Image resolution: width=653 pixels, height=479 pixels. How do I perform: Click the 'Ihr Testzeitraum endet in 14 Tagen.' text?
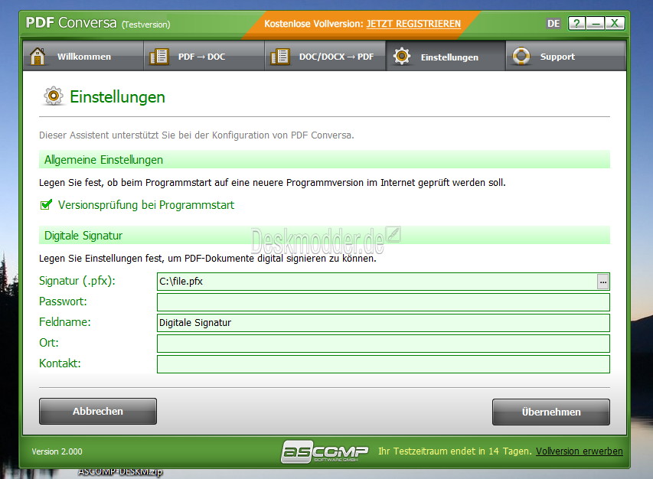455,451
